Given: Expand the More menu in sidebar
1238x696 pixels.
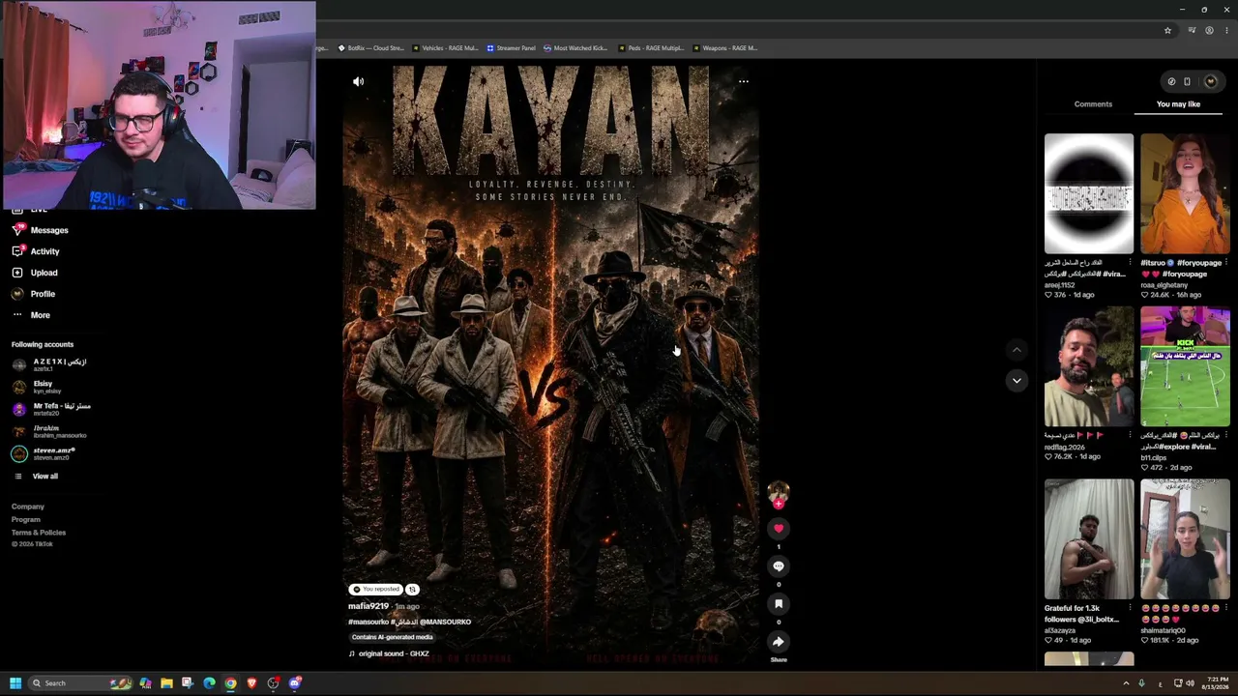Looking at the screenshot, I should coord(32,315).
